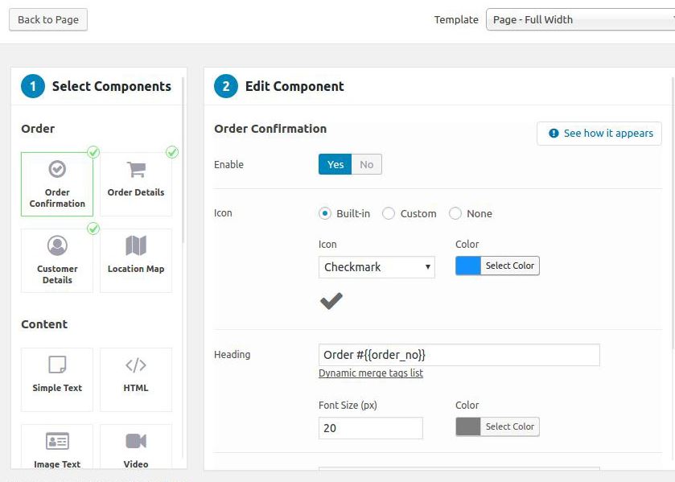This screenshot has width=675, height=482.
Task: Select the Built-in icon radio option
Action: tap(325, 213)
